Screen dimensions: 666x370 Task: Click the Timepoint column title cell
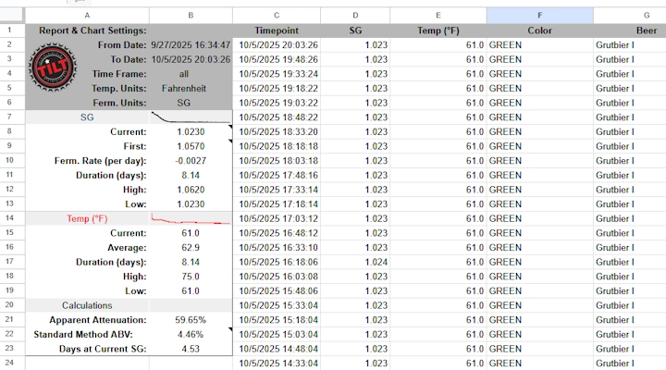[277, 31]
